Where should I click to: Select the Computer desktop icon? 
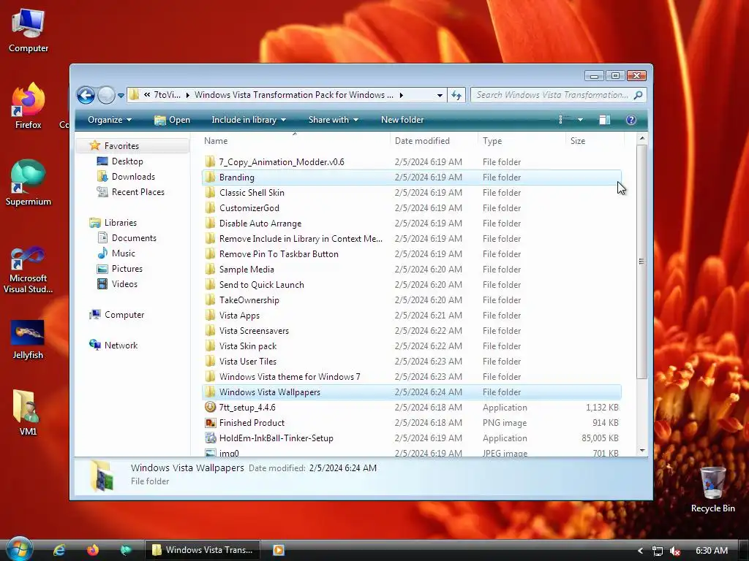pyautogui.click(x=29, y=31)
